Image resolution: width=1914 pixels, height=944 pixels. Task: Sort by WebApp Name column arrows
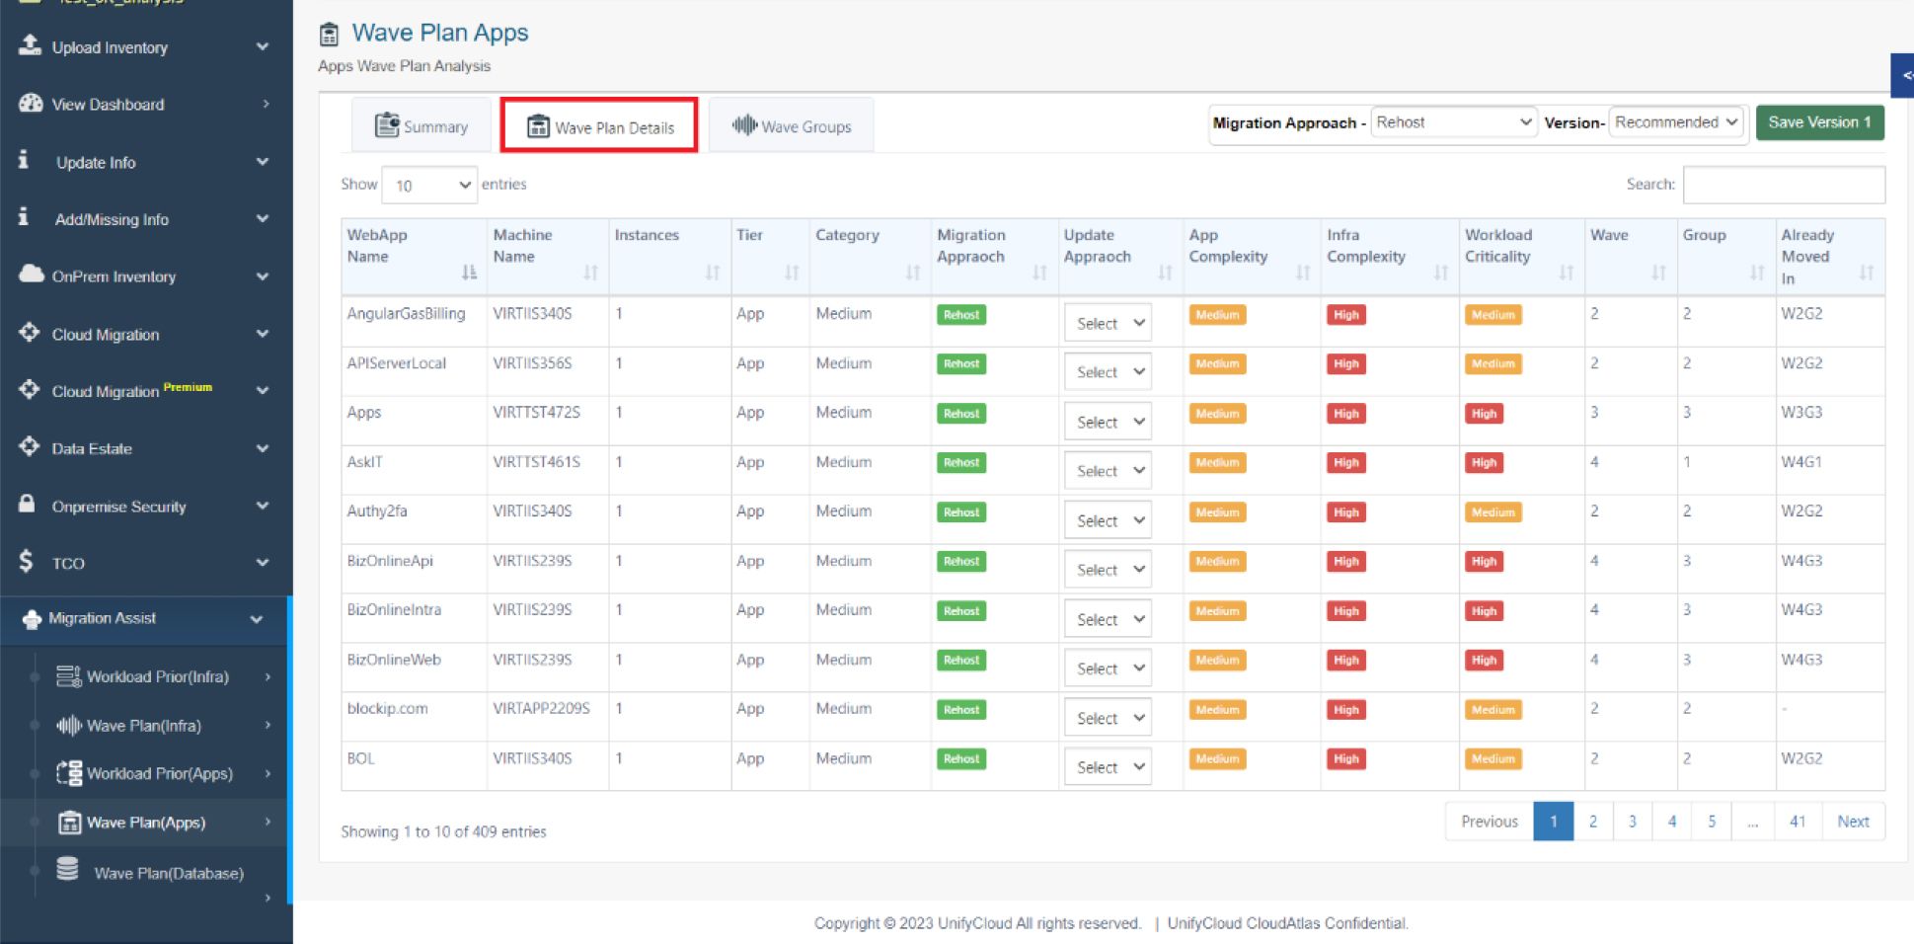coord(469,272)
